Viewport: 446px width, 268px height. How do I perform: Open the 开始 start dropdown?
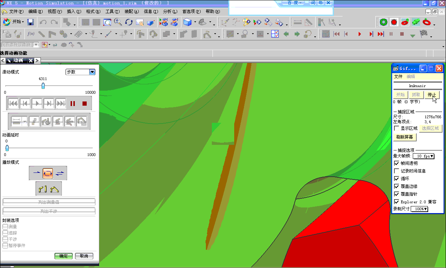tap(14, 22)
